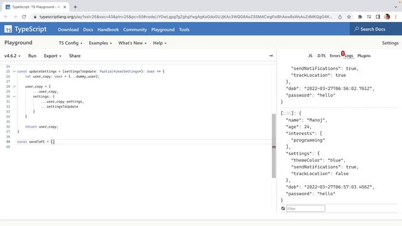The height and width of the screenshot is (226, 402).
Task: Focus the logs Filter input
Action: point(305,208)
